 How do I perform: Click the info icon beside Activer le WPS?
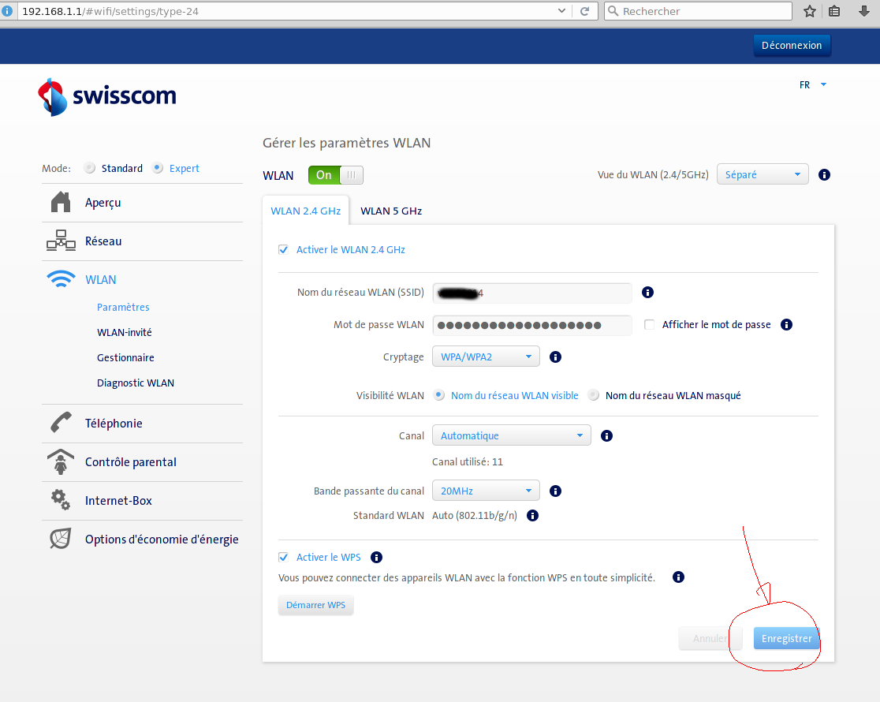(x=376, y=558)
